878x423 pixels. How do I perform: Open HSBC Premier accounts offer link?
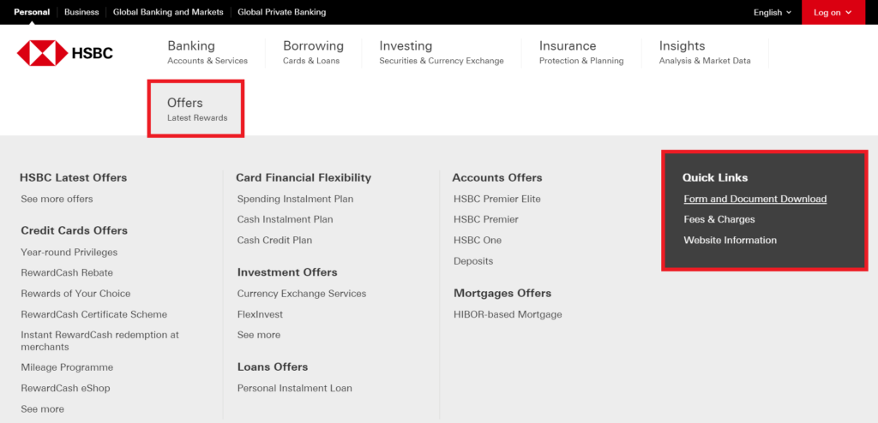[486, 219]
